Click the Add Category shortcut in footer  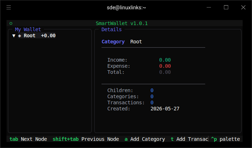(145, 139)
